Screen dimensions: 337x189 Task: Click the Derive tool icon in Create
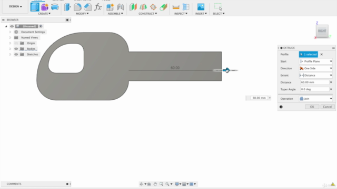(55, 7)
